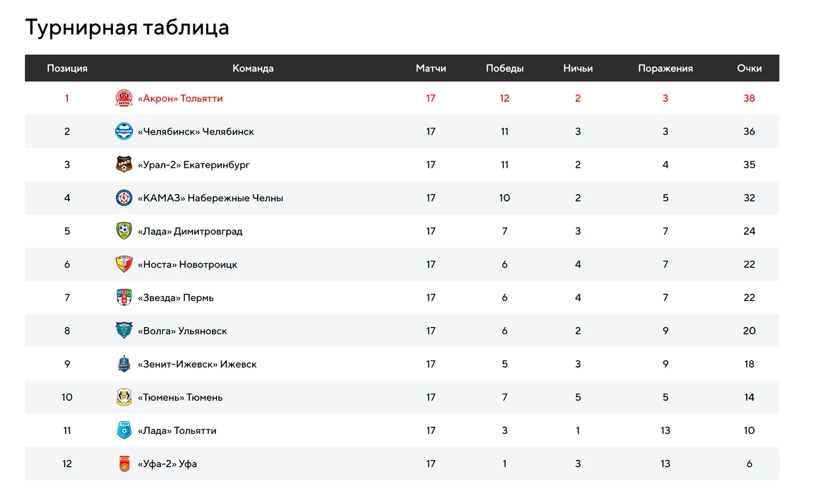Click Volga's 2 draws cell
Screen dimensions: 813x500
click(x=578, y=331)
